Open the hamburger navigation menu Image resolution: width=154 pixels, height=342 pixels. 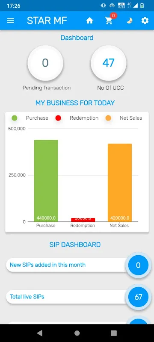click(x=10, y=21)
